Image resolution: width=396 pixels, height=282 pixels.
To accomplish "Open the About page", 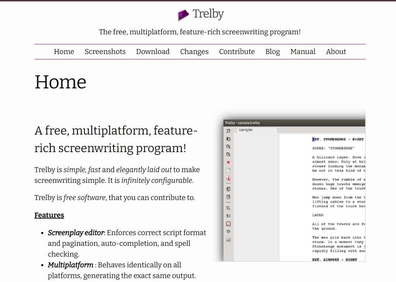I will click(x=336, y=52).
